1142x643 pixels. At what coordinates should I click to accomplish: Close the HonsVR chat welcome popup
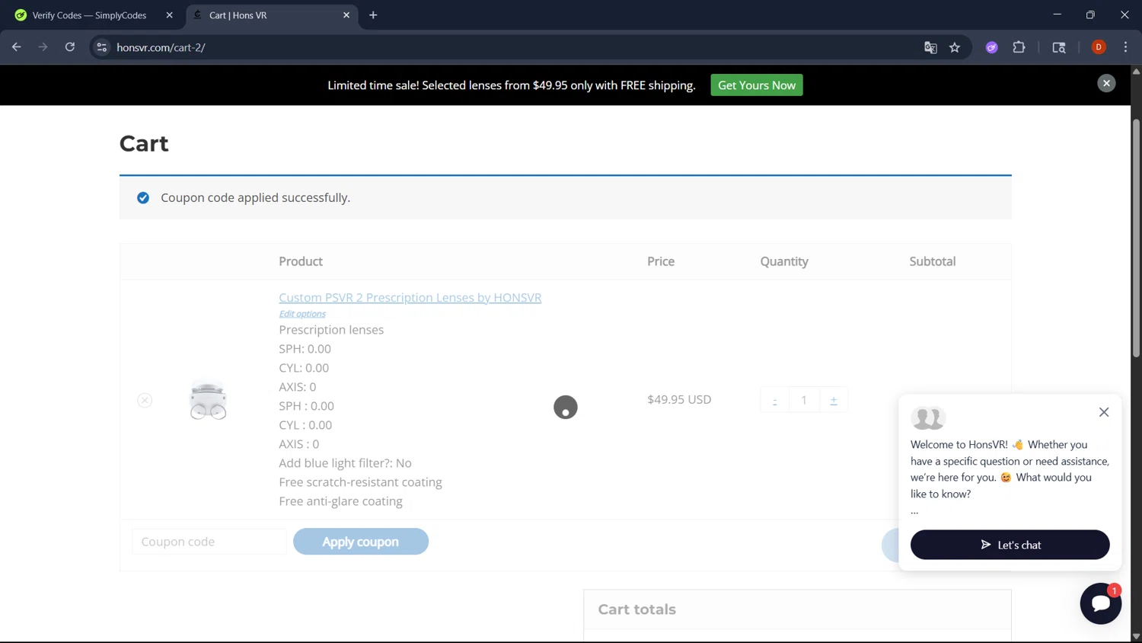1104,412
